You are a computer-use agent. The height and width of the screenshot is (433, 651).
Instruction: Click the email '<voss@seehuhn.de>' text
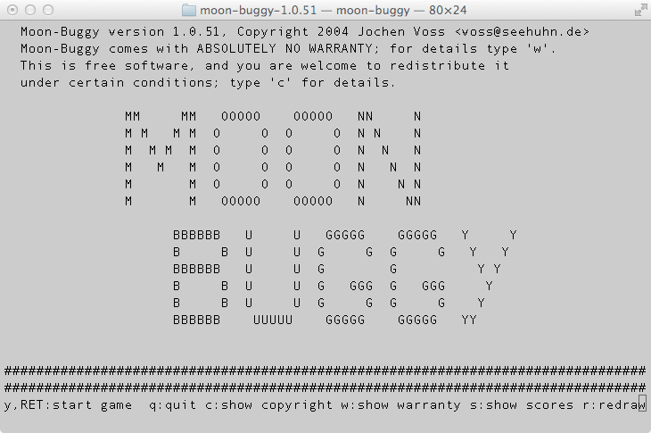click(x=522, y=31)
